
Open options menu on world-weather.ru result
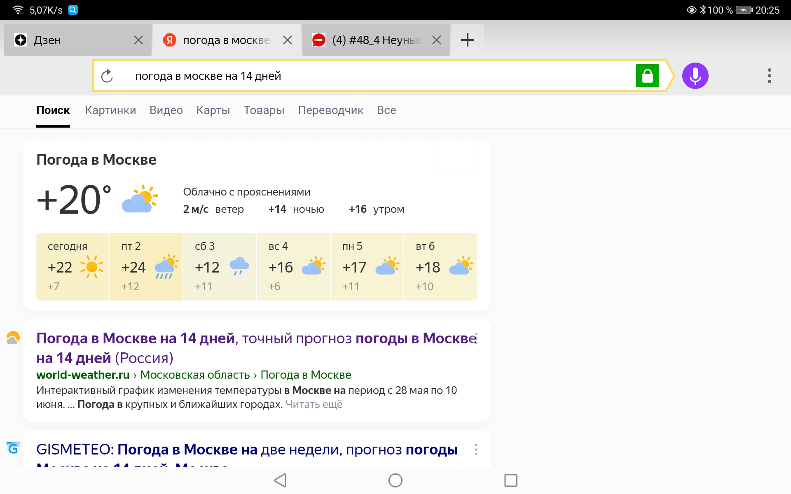[x=475, y=338]
